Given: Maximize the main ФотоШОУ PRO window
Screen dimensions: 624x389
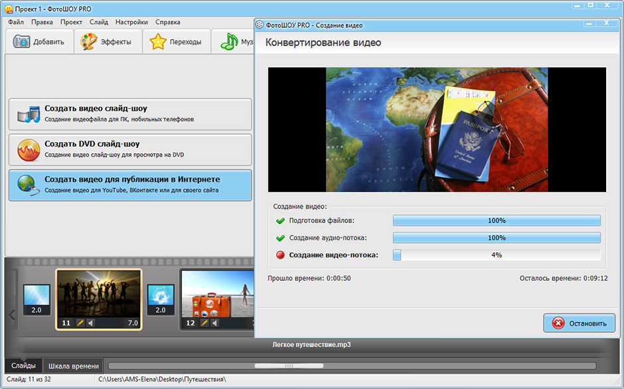Looking at the screenshot, I should [591, 5].
